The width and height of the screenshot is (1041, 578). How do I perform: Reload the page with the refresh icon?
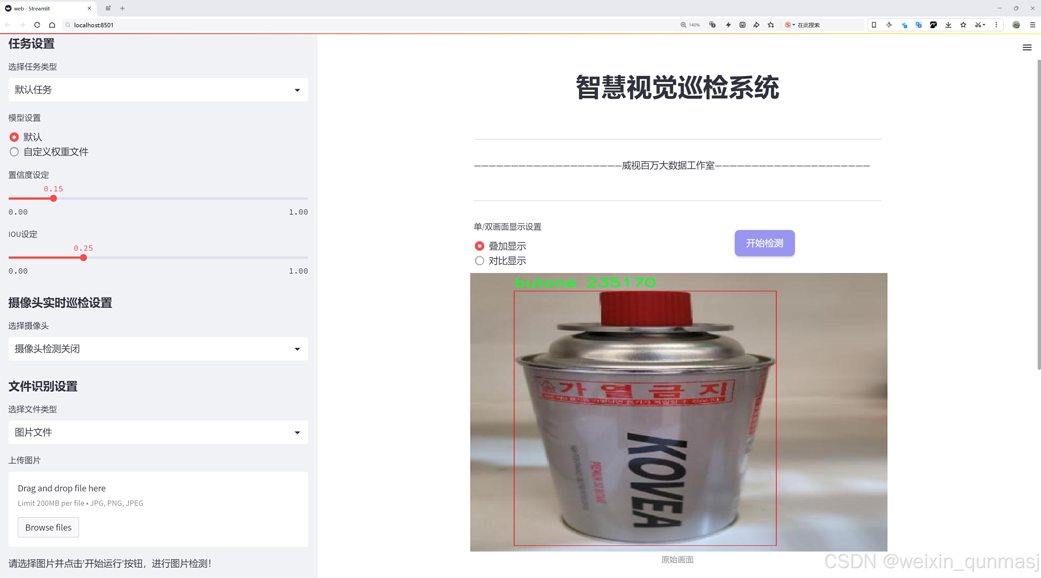[x=37, y=25]
